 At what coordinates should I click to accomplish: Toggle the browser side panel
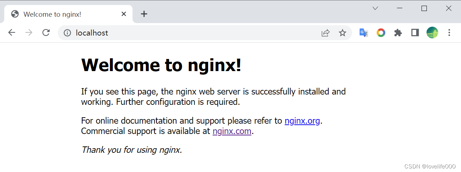(x=415, y=33)
